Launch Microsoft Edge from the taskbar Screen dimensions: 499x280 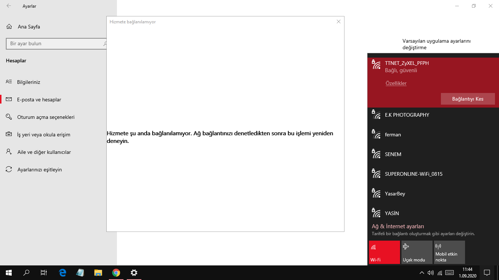point(62,272)
